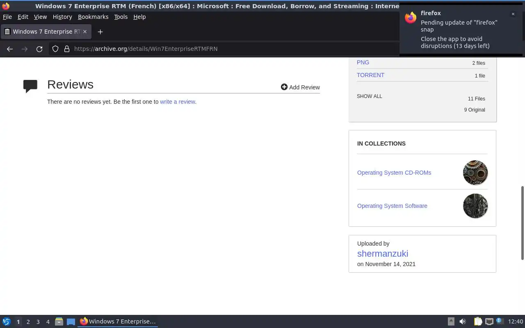Click the Firefox icon in title bar

coord(6,6)
